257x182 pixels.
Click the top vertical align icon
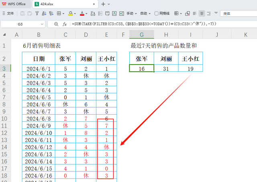point(216,13)
